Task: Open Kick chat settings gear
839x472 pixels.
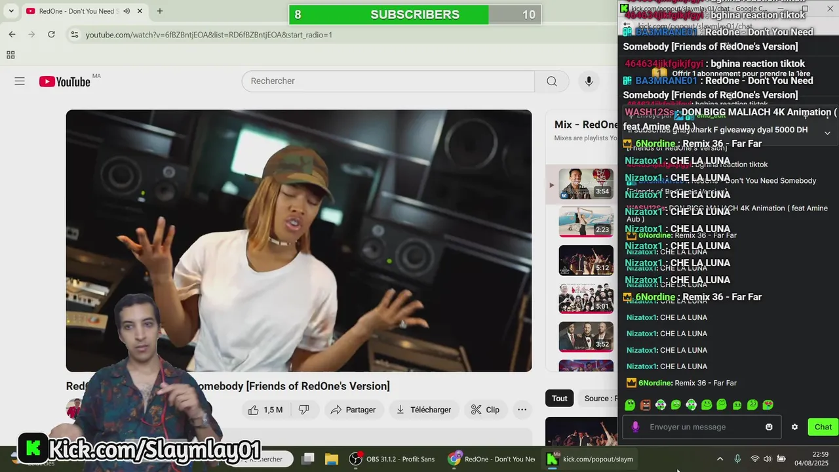Action: click(794, 427)
